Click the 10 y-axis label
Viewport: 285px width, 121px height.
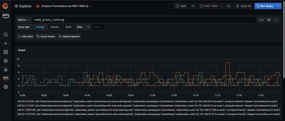(x=18, y=59)
